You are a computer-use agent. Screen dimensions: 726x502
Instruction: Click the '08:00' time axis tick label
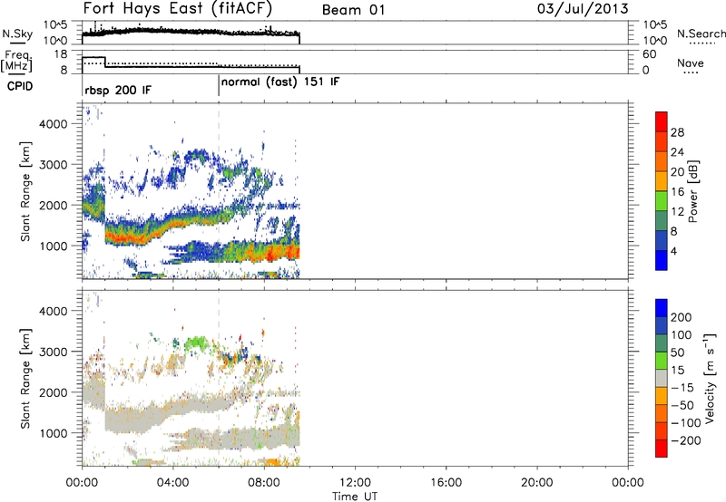pyautogui.click(x=264, y=483)
